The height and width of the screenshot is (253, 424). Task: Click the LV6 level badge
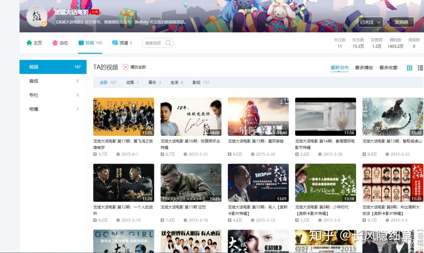pyautogui.click(x=95, y=12)
